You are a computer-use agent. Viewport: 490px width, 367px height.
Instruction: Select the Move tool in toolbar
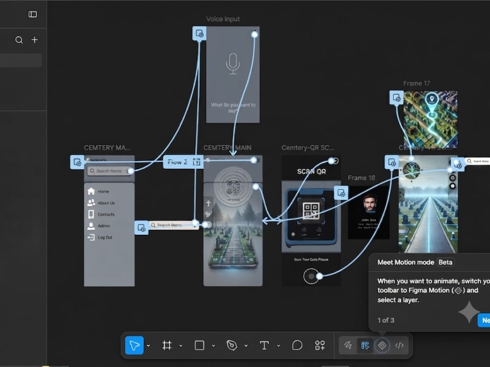pyautogui.click(x=134, y=345)
